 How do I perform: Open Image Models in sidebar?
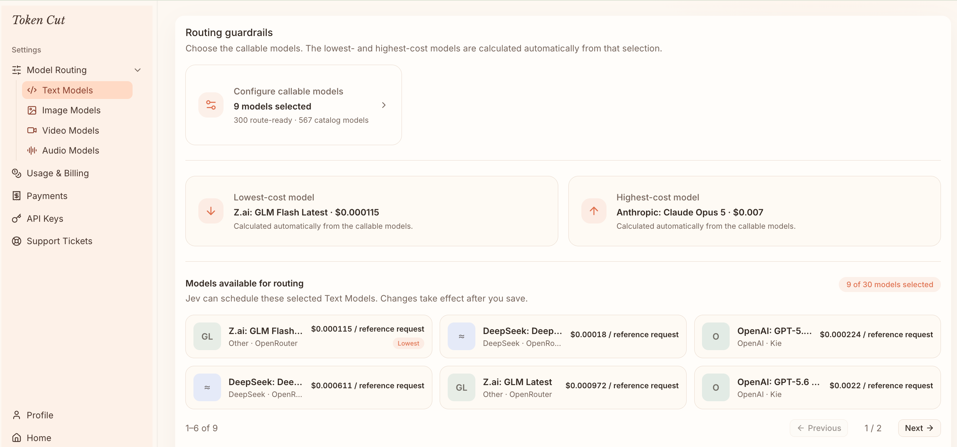(71, 110)
